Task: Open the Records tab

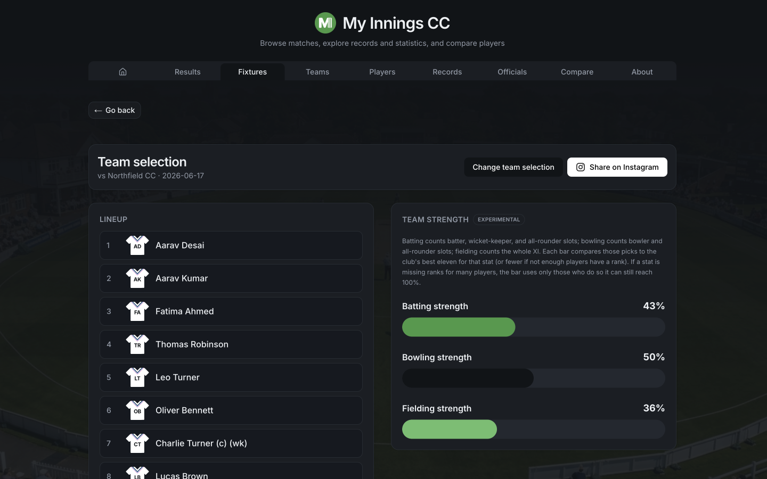Action: coord(447,72)
